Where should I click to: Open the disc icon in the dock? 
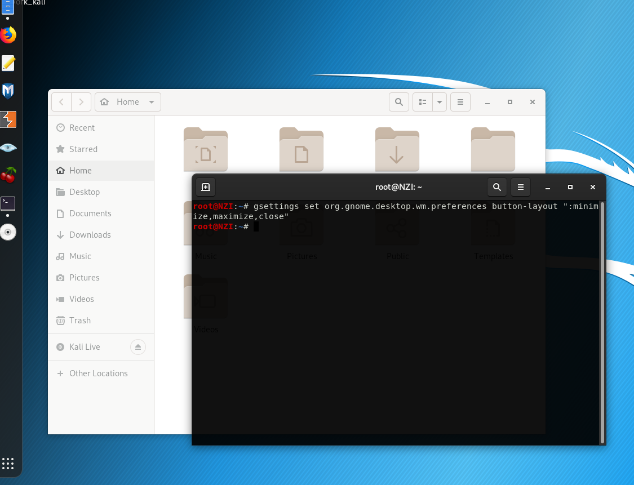pos(8,232)
